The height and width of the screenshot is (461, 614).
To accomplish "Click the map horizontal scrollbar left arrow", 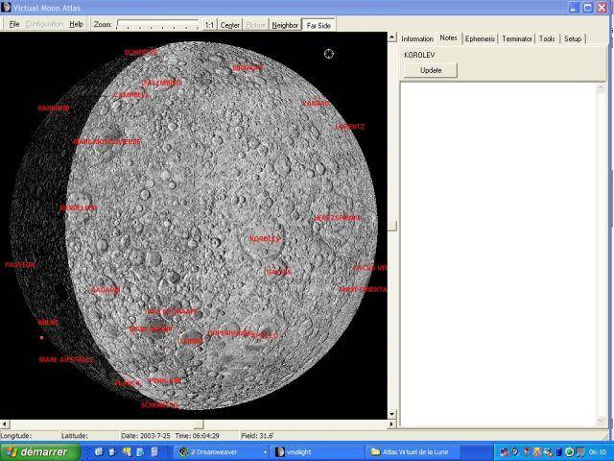I will point(5,425).
